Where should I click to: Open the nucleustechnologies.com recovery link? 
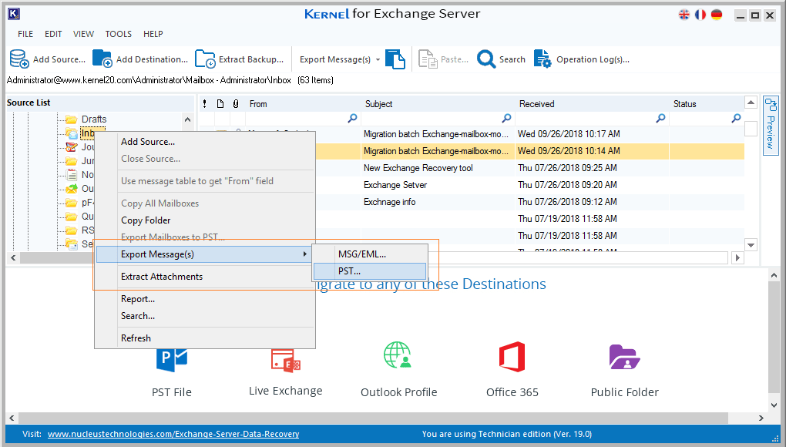coord(173,434)
